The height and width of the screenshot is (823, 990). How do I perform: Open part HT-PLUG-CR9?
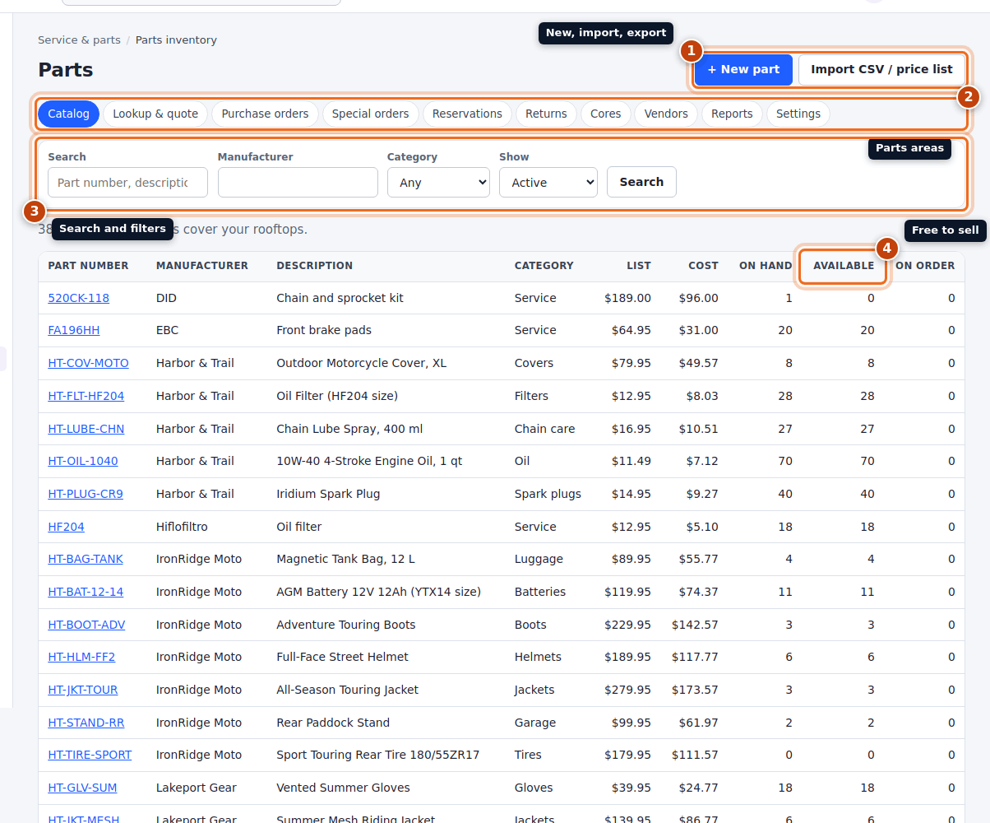coord(86,494)
